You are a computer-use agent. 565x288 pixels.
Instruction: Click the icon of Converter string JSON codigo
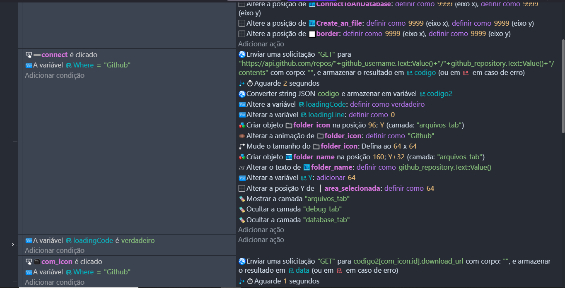click(x=242, y=94)
